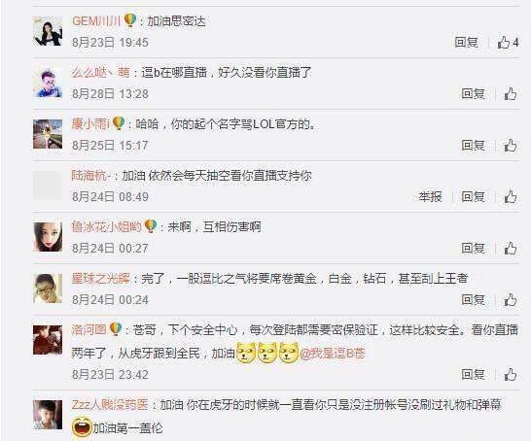
Task: Thumbs-up 康小雨i's comment
Action: tap(511, 146)
